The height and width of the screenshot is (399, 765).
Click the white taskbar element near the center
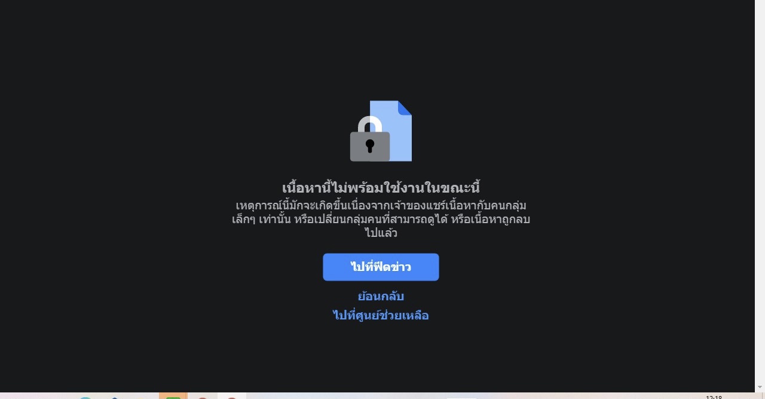tap(461, 398)
